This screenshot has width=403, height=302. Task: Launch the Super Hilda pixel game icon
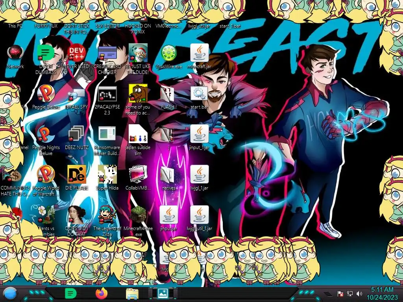click(107, 174)
